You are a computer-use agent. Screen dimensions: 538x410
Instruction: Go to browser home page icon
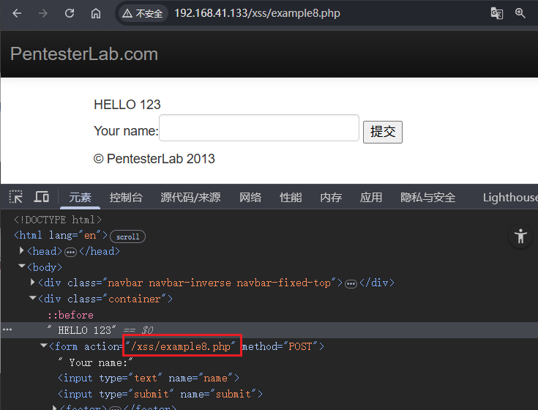pyautogui.click(x=96, y=13)
